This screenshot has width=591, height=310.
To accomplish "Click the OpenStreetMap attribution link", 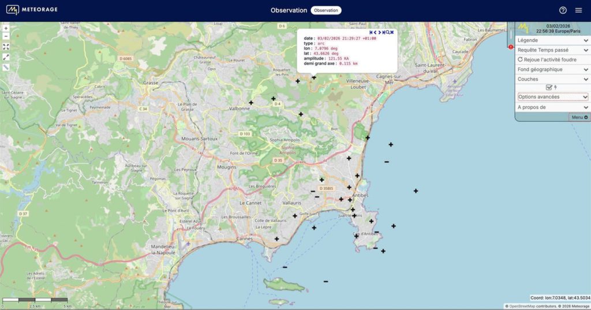I will point(531,306).
